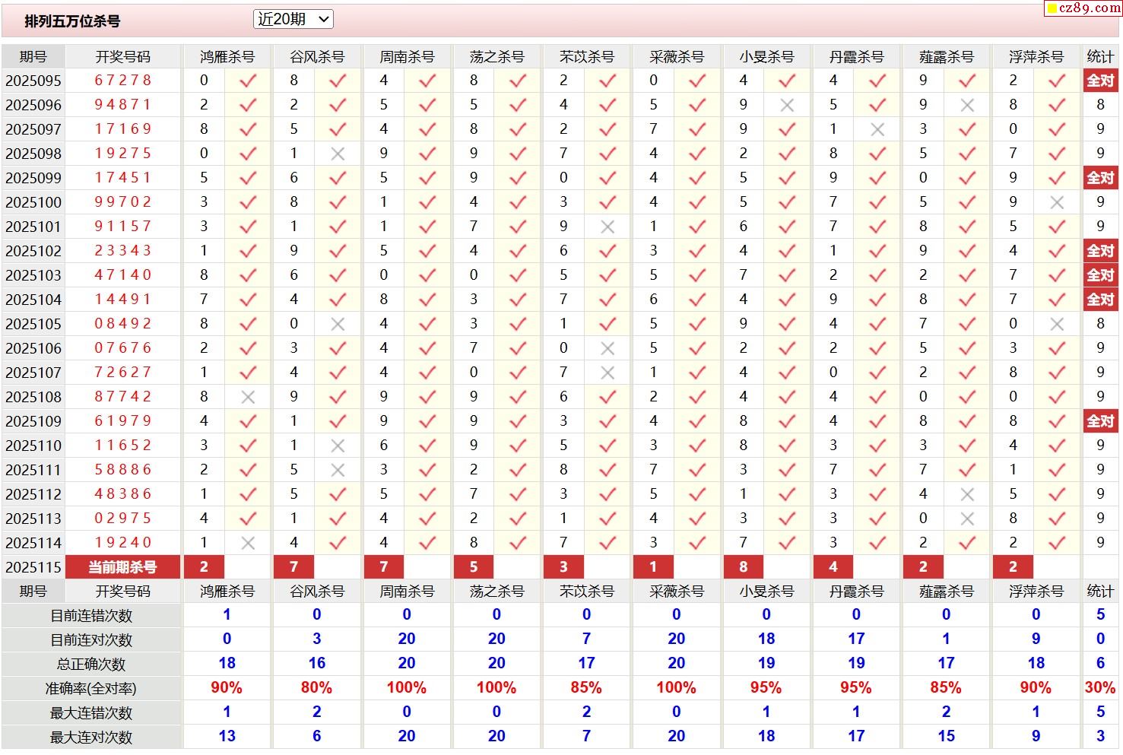This screenshot has height=755, width=1123.
Task: Click the period number 2025110
Action: pos(33,446)
